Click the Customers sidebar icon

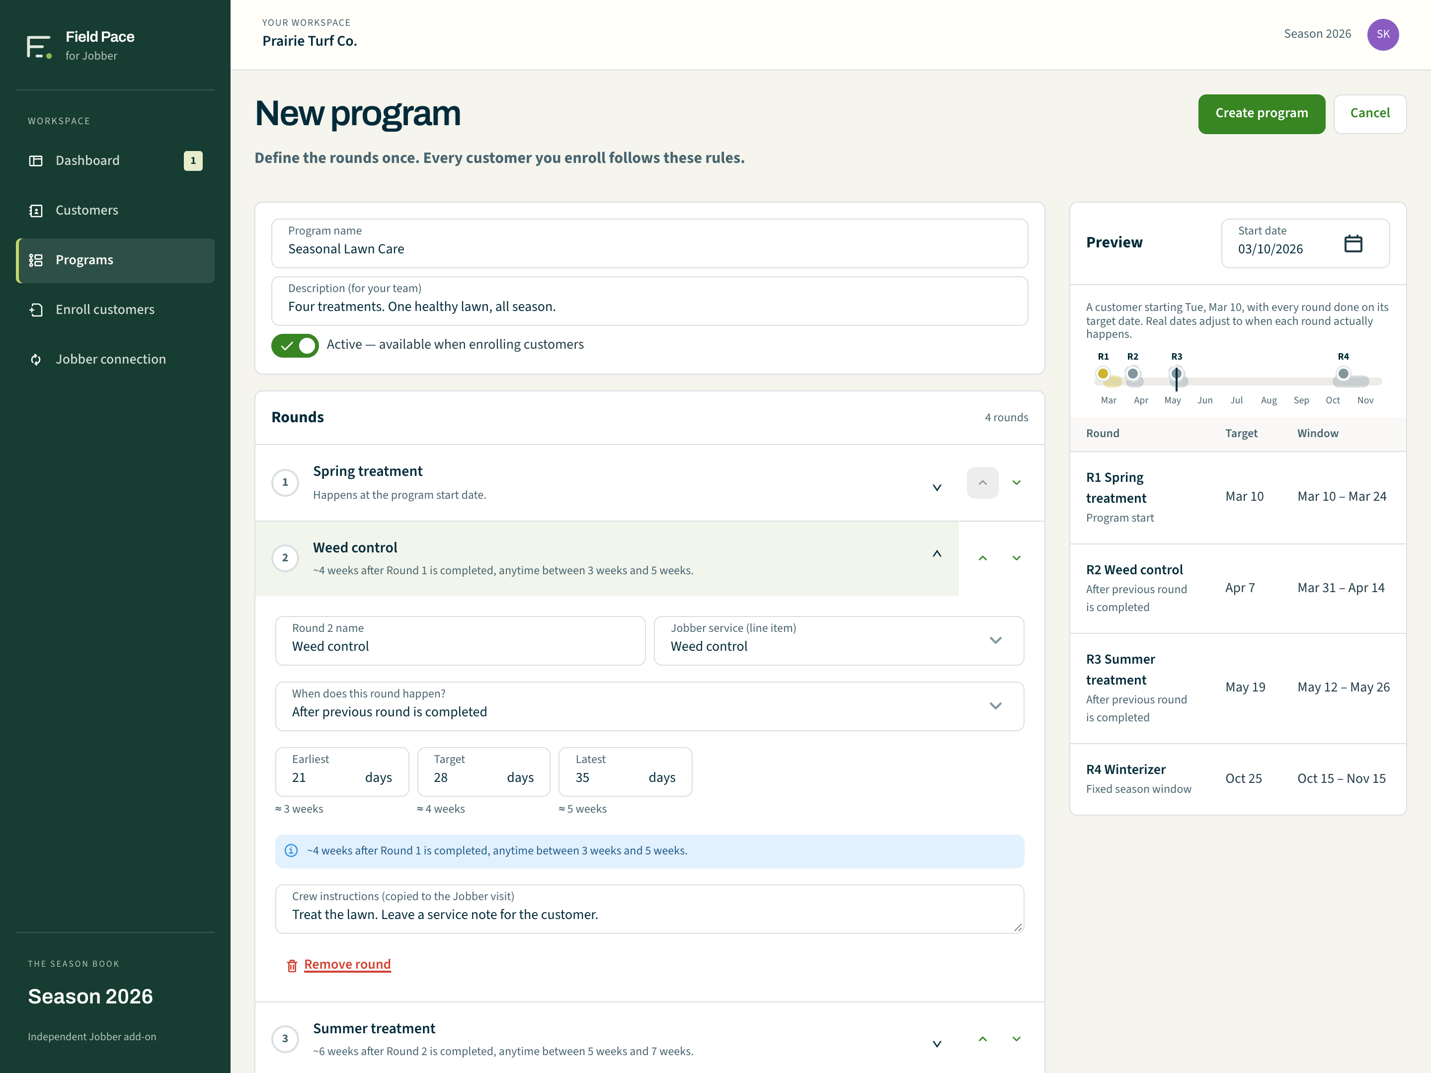pos(36,210)
